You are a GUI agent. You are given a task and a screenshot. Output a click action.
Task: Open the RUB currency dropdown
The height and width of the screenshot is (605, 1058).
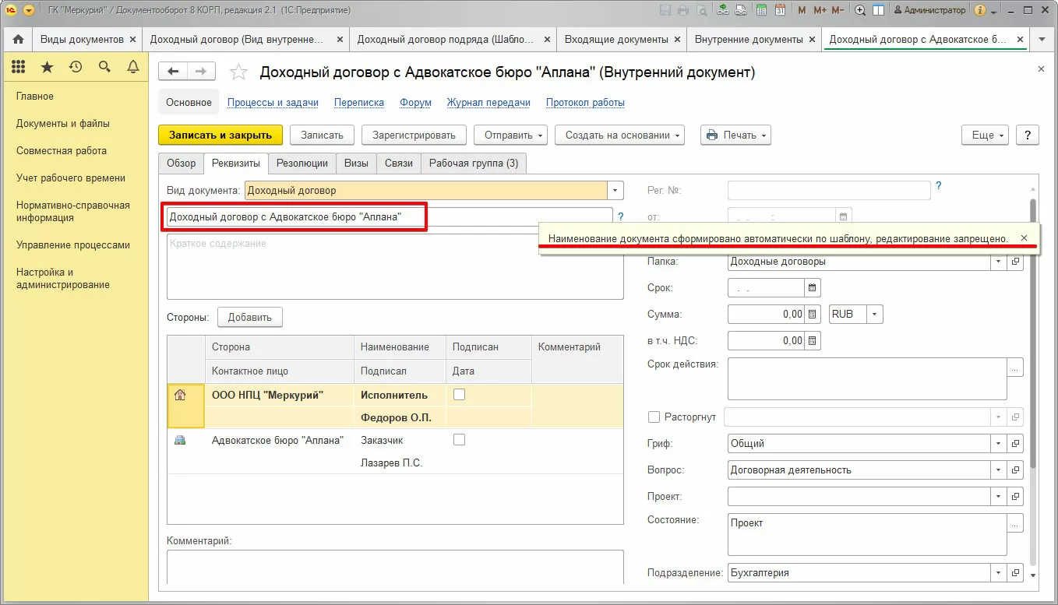click(x=874, y=315)
